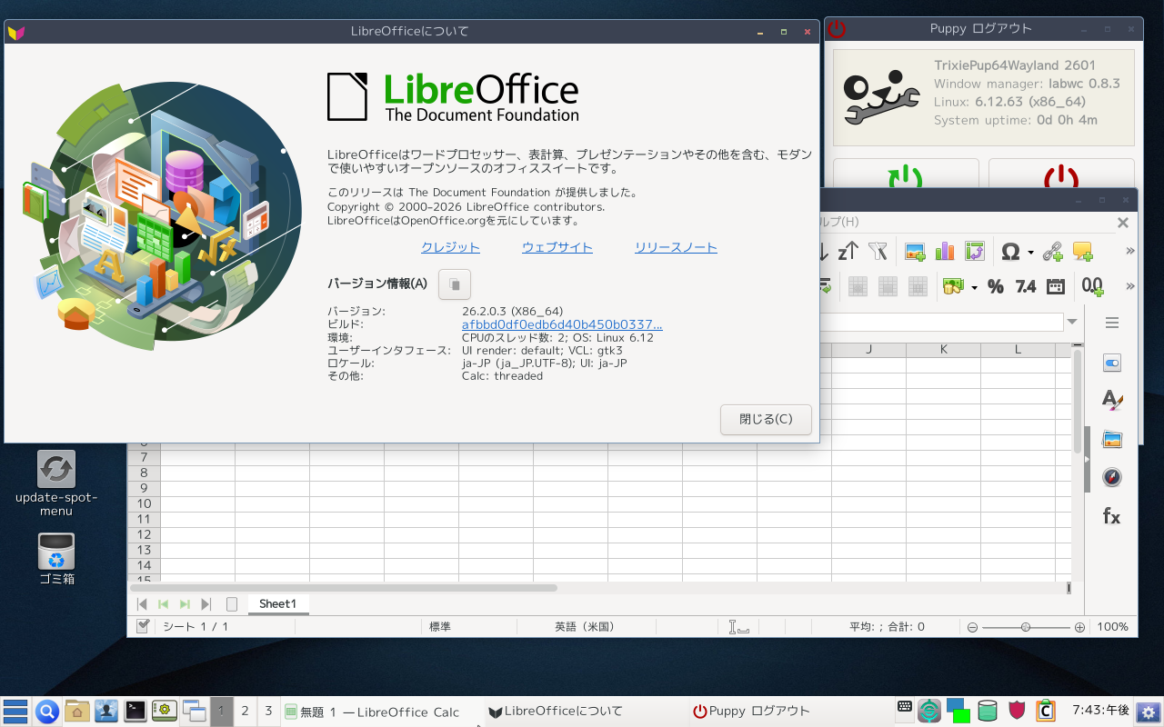The height and width of the screenshot is (727, 1164).
Task: Toggle the selection mode icon in status bar
Action: [x=738, y=627]
